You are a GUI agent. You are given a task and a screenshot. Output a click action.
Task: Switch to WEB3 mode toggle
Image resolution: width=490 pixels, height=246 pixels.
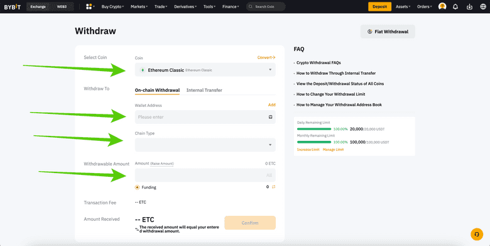coord(62,6)
